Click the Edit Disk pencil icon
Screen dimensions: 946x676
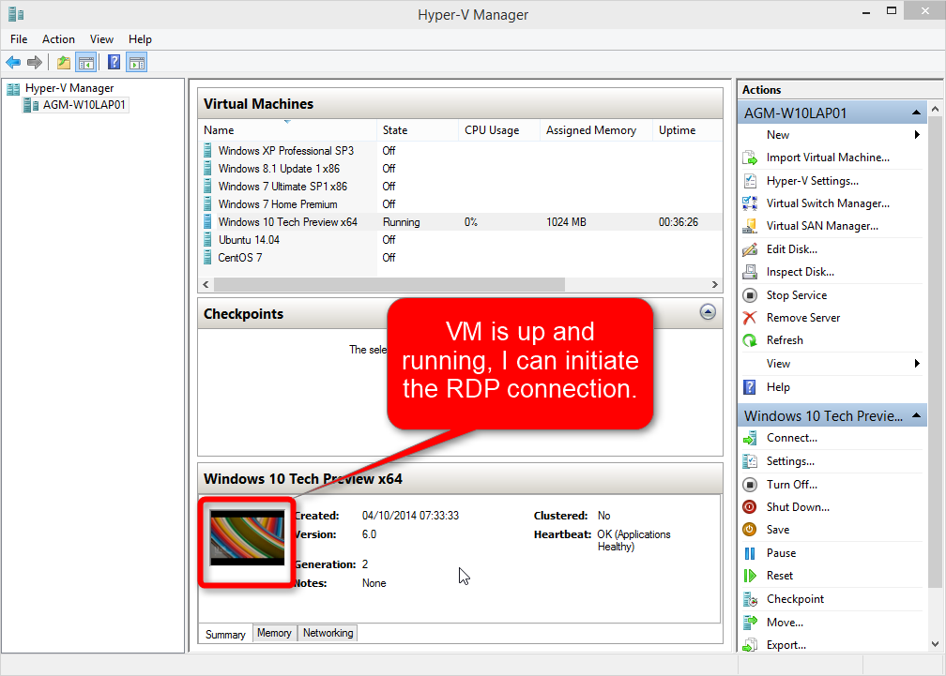click(750, 248)
